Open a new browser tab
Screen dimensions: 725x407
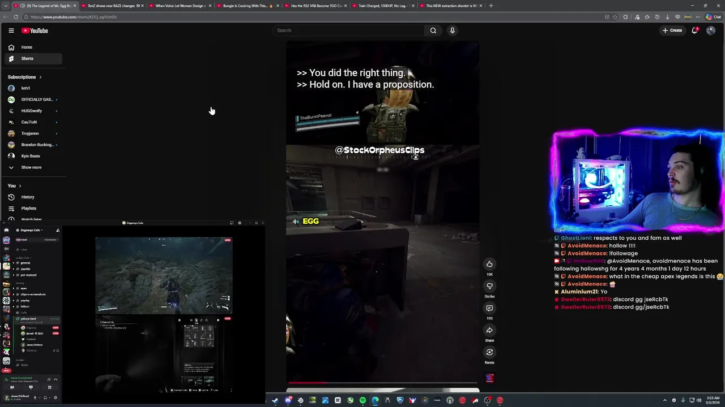[x=491, y=6]
